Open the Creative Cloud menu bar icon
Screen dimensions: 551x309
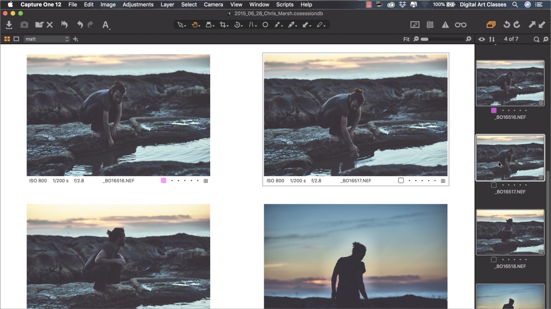click(x=391, y=5)
